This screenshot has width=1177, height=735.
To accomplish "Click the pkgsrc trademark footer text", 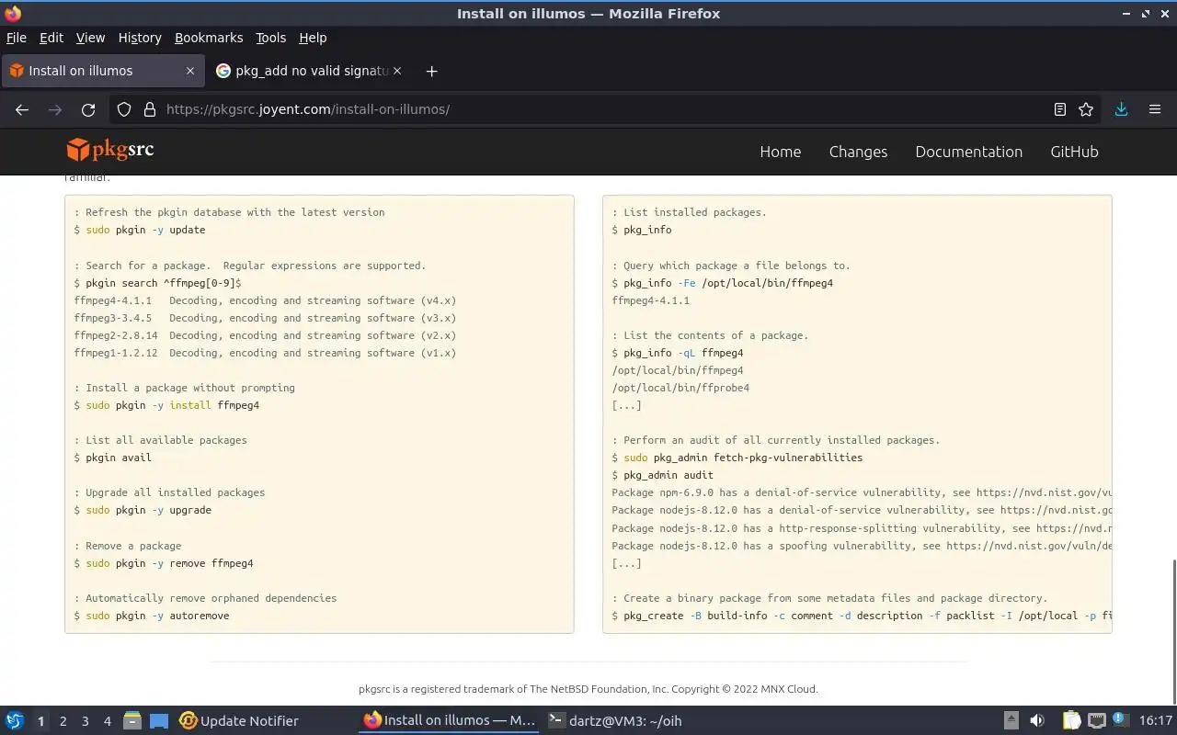I will [x=588, y=689].
